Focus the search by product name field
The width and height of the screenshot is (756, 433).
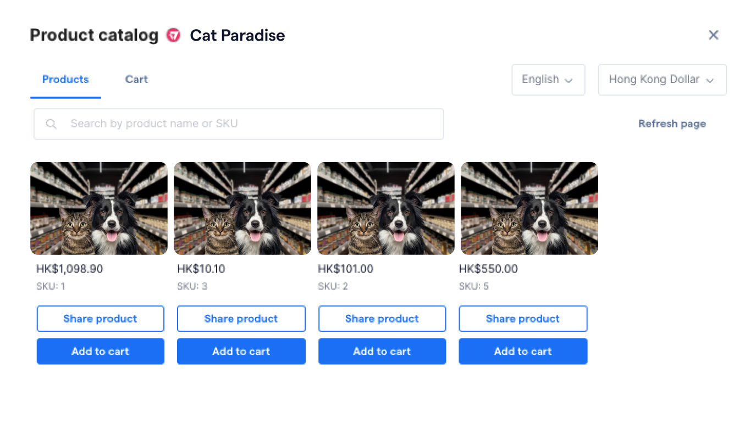(239, 124)
